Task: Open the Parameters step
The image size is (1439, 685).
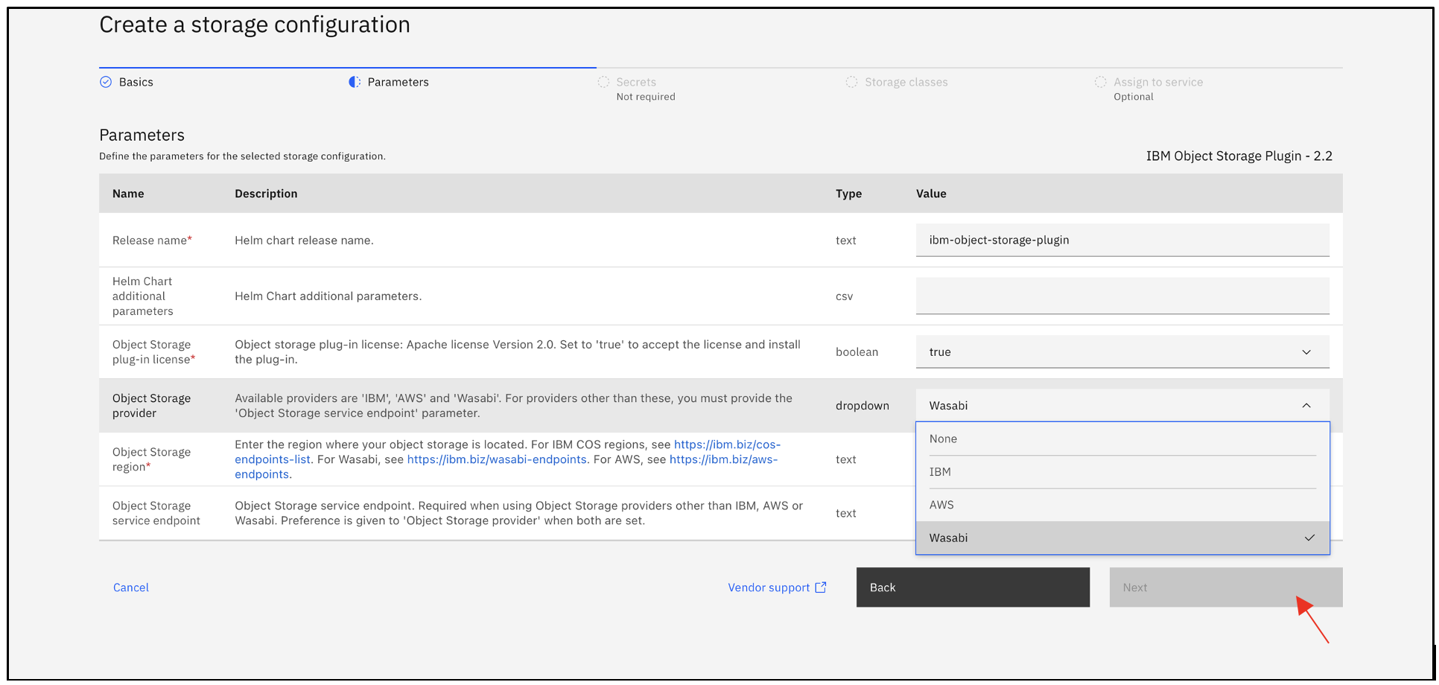Action: coord(398,82)
